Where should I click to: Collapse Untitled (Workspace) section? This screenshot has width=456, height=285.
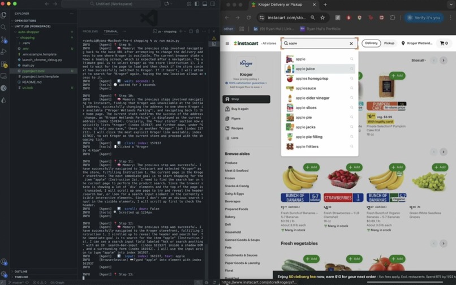coord(32,26)
